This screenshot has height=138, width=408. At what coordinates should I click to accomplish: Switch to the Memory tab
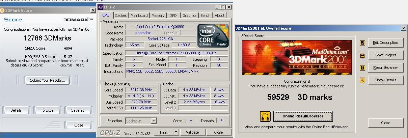pos(158,16)
